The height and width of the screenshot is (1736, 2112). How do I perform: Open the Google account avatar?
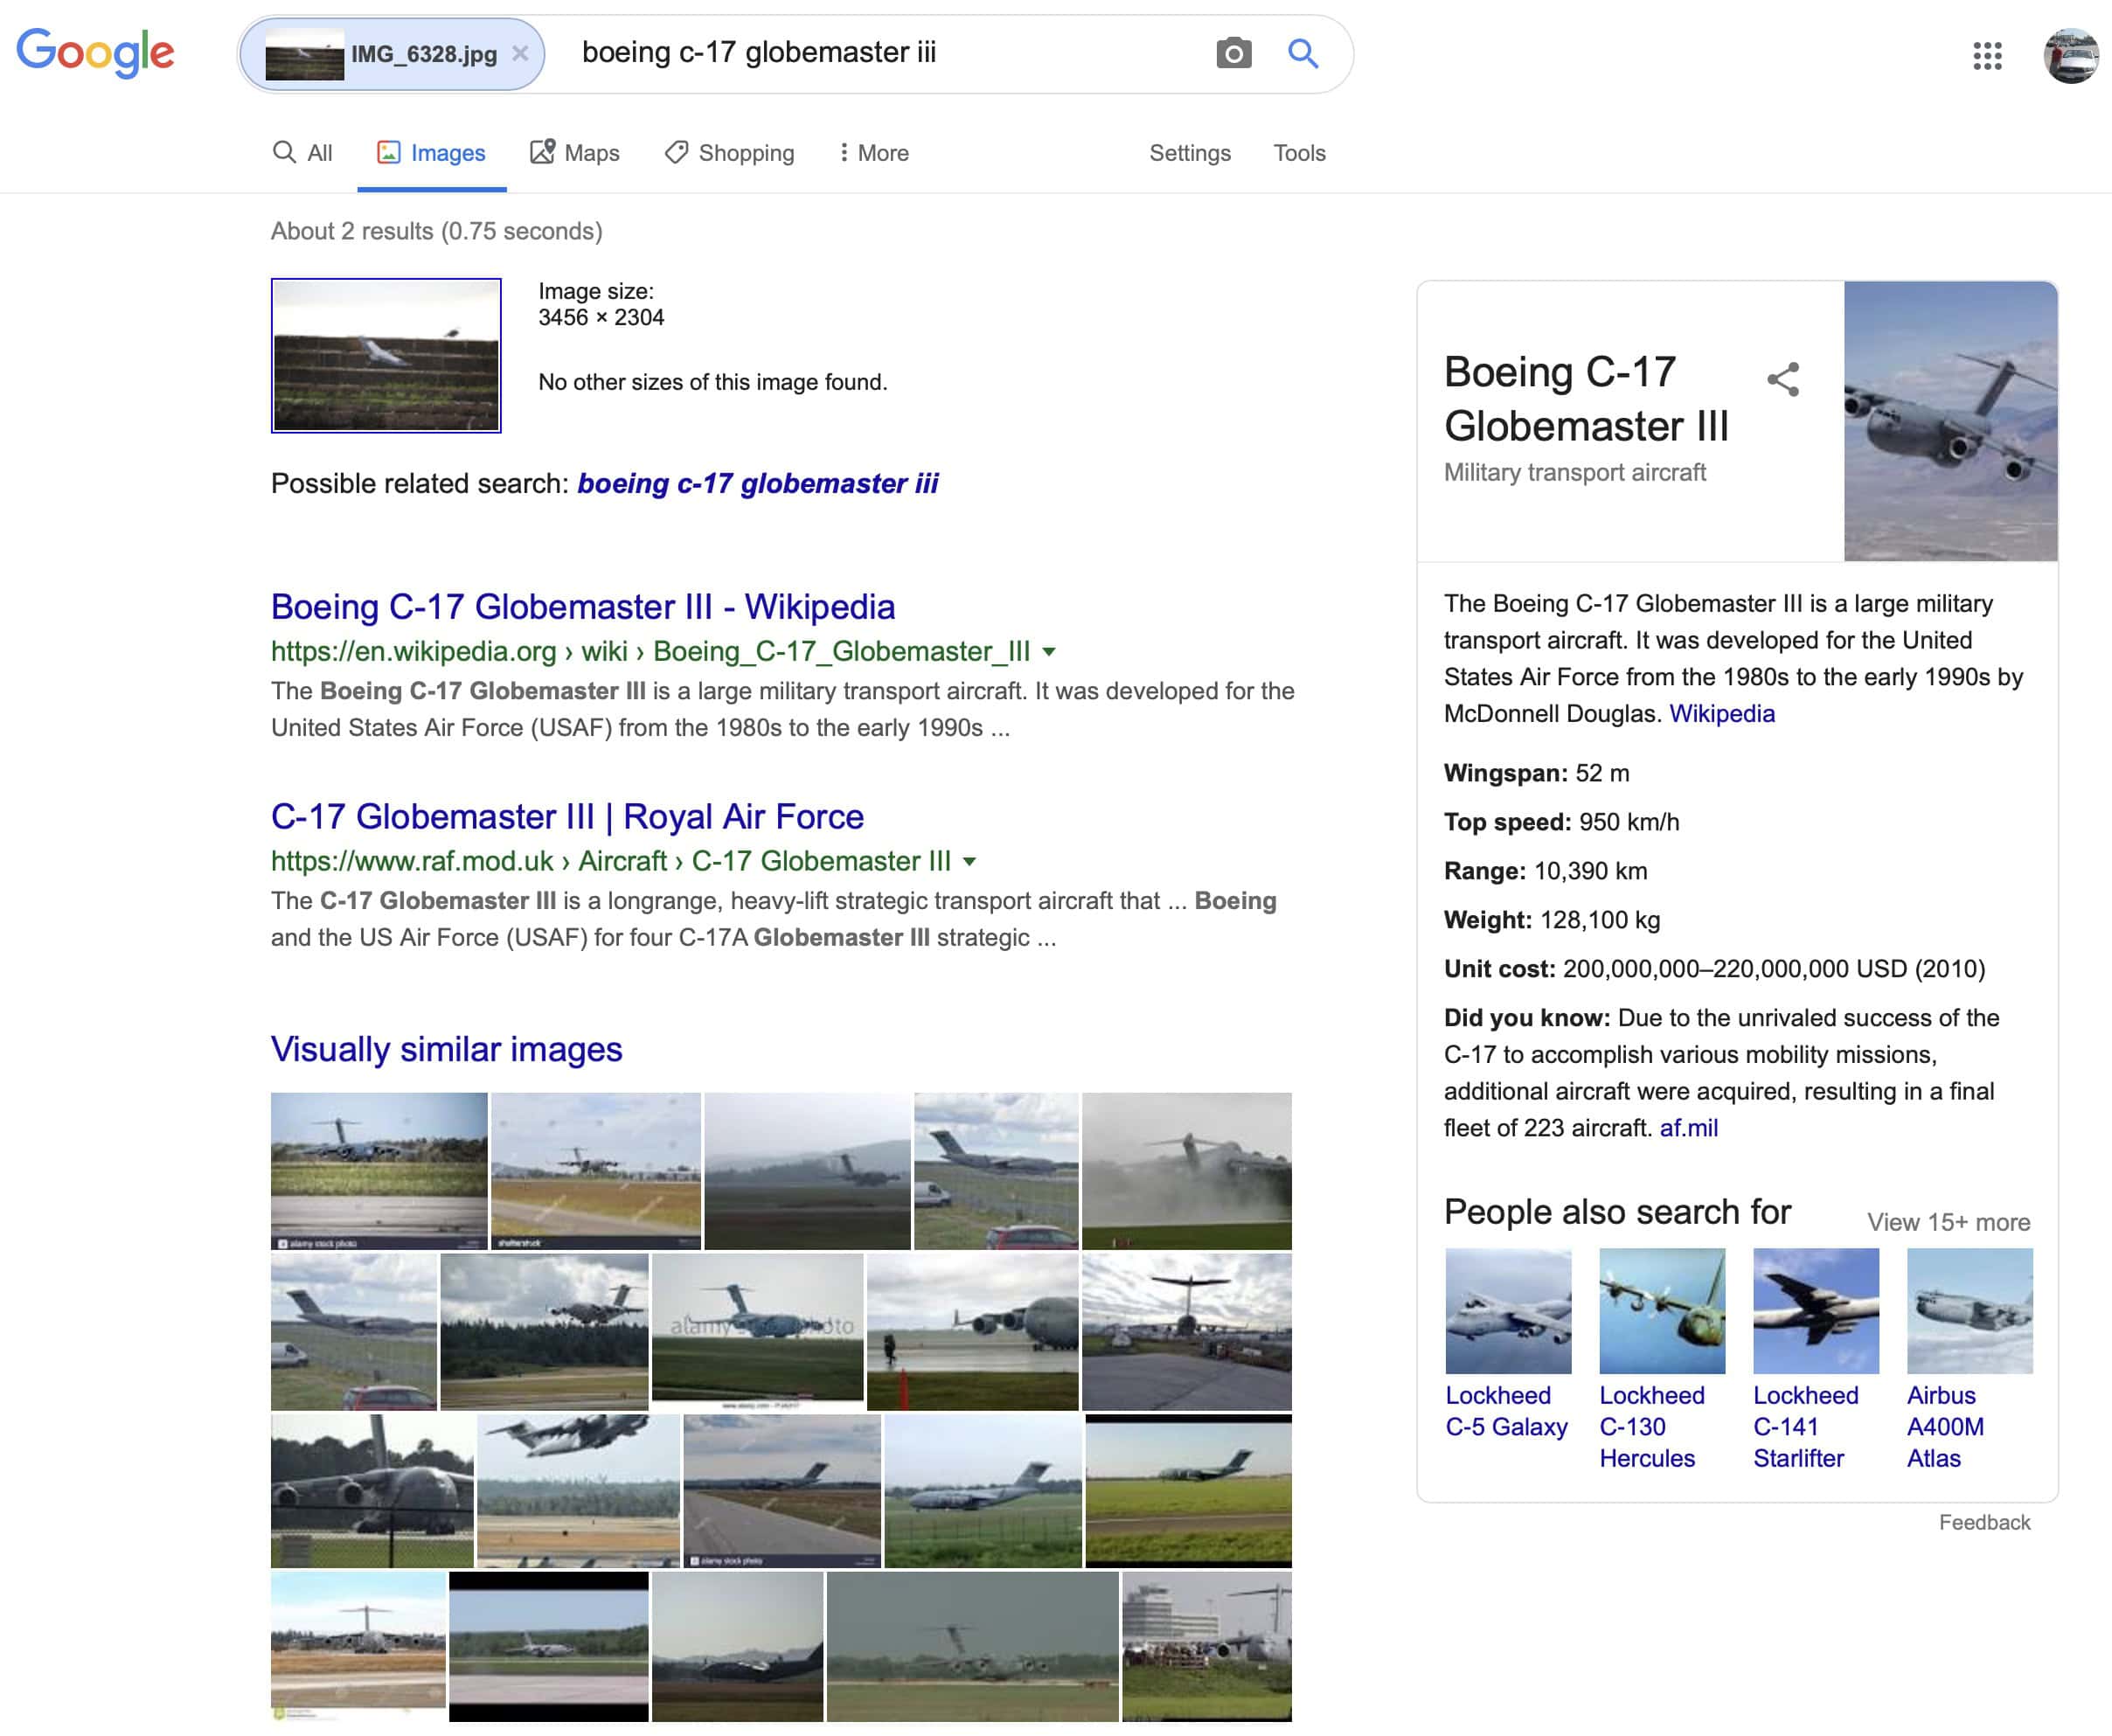(x=2071, y=55)
